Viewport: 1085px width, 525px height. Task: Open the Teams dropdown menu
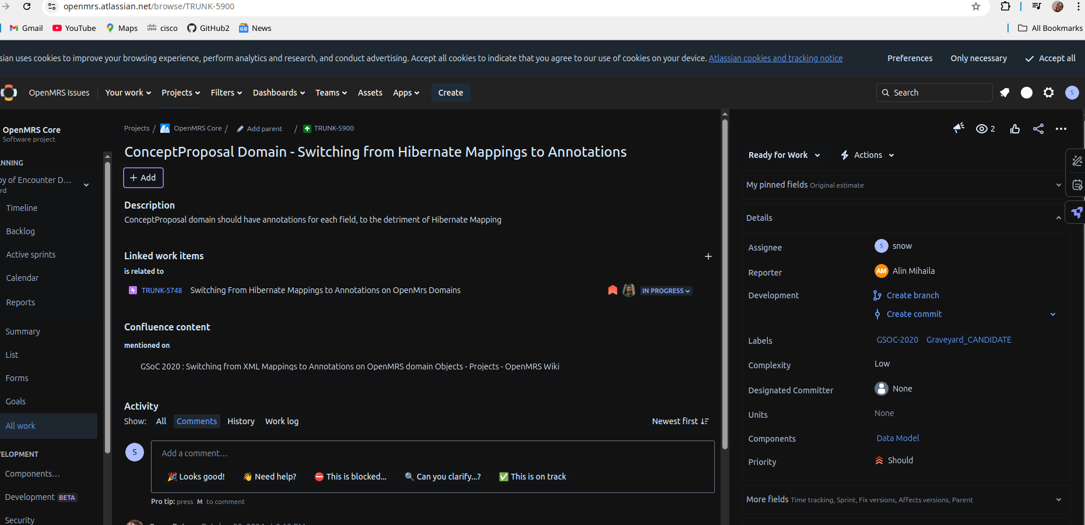click(x=331, y=93)
